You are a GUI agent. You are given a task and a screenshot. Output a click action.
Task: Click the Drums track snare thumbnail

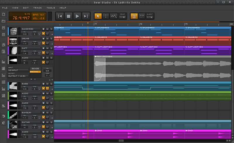pyautogui.click(x=13, y=41)
